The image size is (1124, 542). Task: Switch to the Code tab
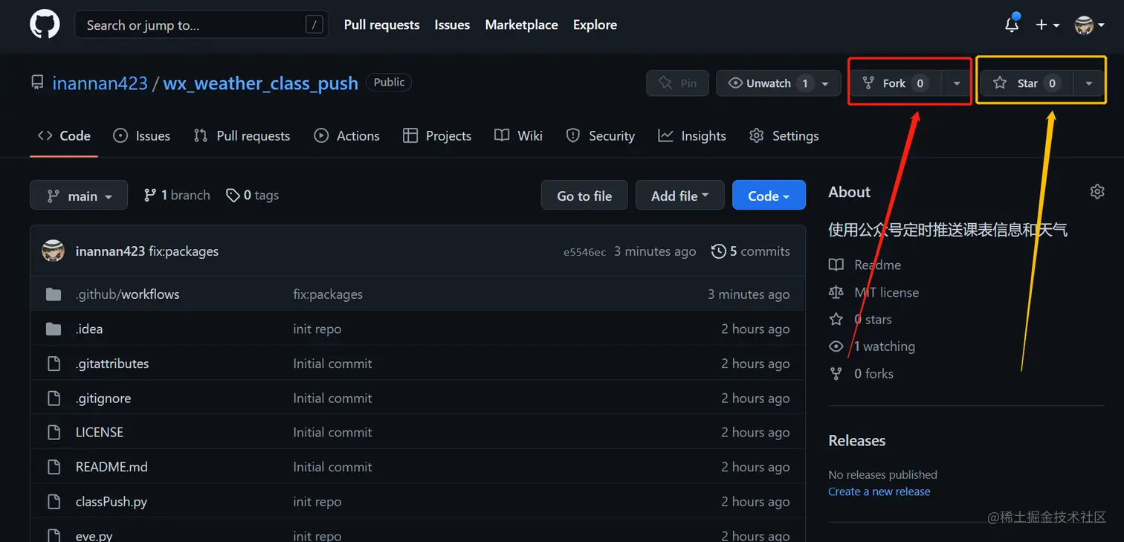pos(64,135)
